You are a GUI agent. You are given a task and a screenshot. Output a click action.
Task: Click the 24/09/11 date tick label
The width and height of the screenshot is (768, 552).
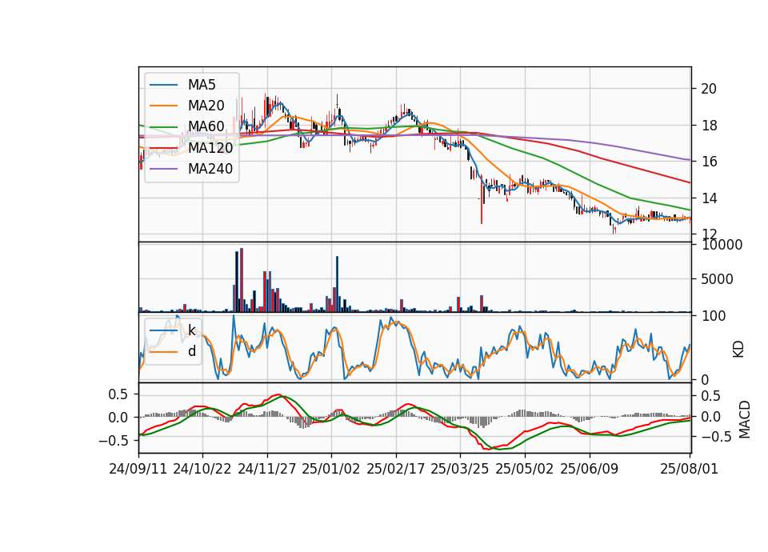[x=138, y=469]
